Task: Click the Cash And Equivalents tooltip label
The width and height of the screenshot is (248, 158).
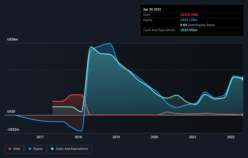Action: point(159,30)
